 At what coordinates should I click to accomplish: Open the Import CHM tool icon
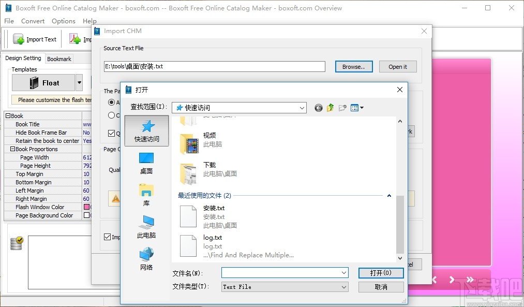pyautogui.click(x=76, y=39)
